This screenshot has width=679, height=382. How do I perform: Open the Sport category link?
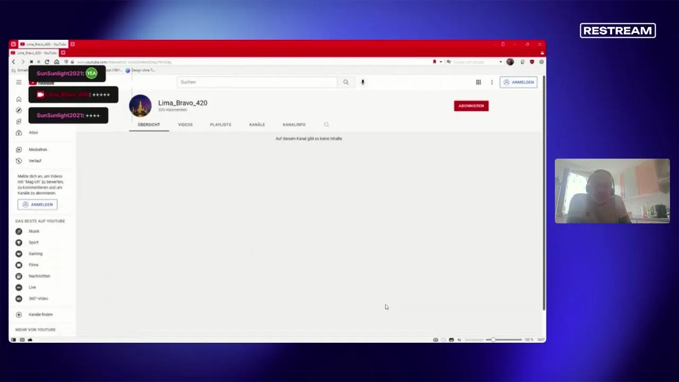pos(33,242)
